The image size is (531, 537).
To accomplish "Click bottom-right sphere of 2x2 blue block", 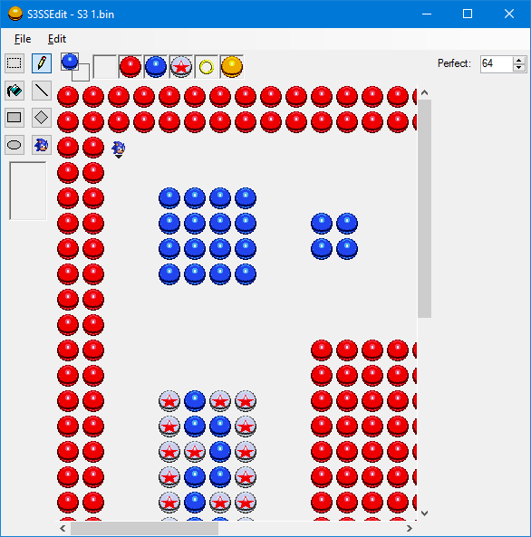I will [x=347, y=249].
